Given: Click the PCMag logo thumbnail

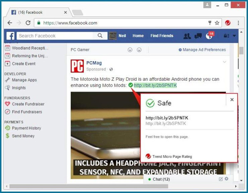Looking at the screenshot, I should (77, 66).
